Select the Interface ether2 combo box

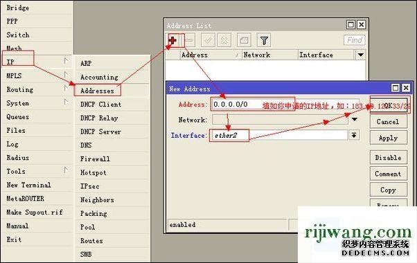279,135
